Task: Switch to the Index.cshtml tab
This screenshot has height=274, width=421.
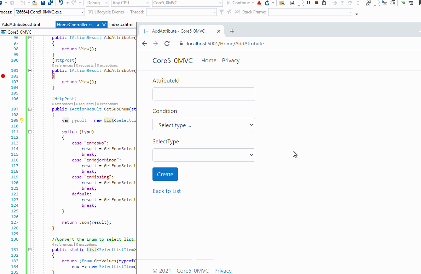Action: [121, 24]
